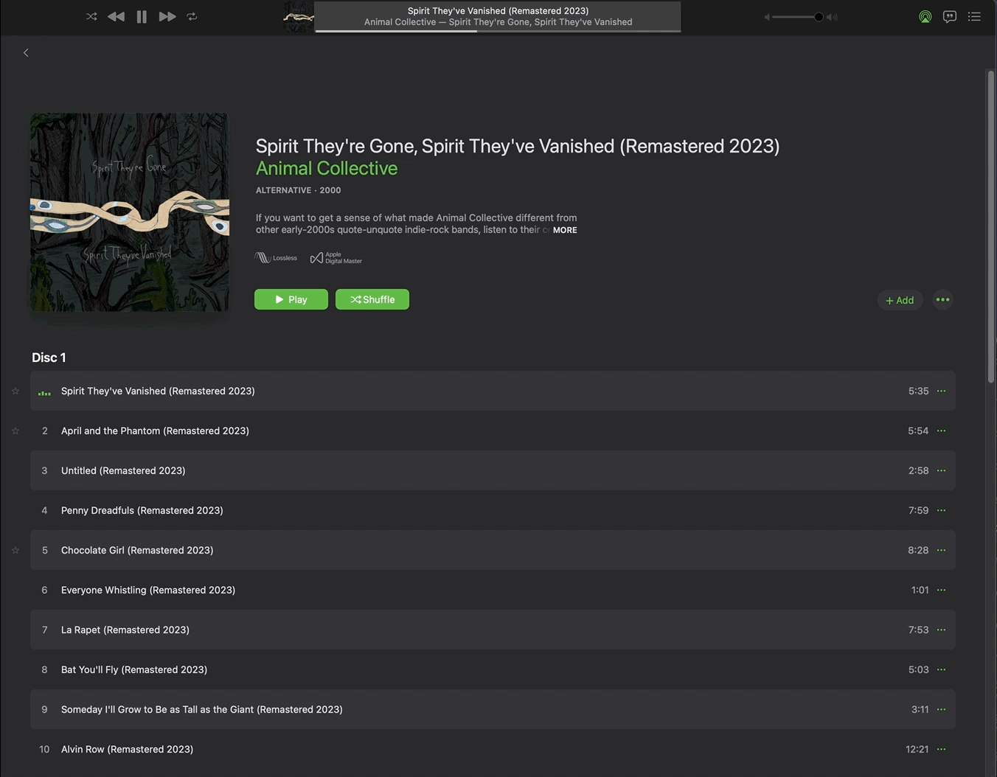Viewport: 997px width, 777px height.
Task: Select track Chocolate Girl
Action: coord(493,550)
